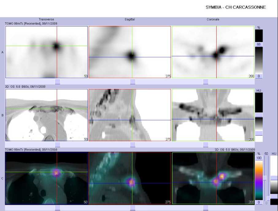The height and width of the screenshot is (211, 278).
Task: Click slice slider handle under row A coronal view
Action: tap(206, 82)
